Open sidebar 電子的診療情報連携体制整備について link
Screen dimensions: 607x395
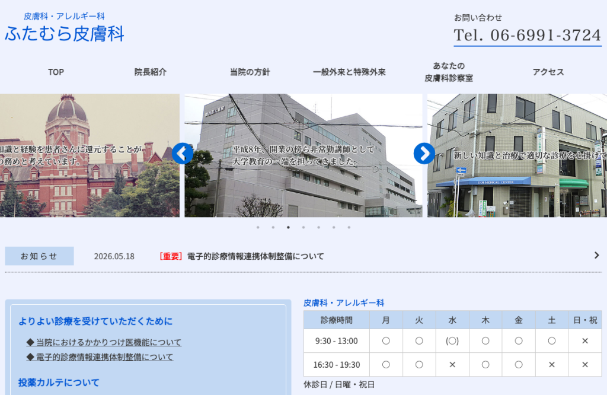tap(100, 357)
